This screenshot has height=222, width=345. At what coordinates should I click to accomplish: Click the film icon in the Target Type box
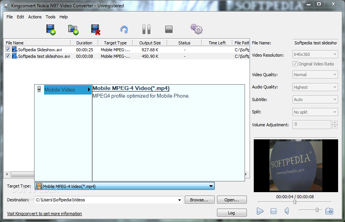click(x=39, y=186)
